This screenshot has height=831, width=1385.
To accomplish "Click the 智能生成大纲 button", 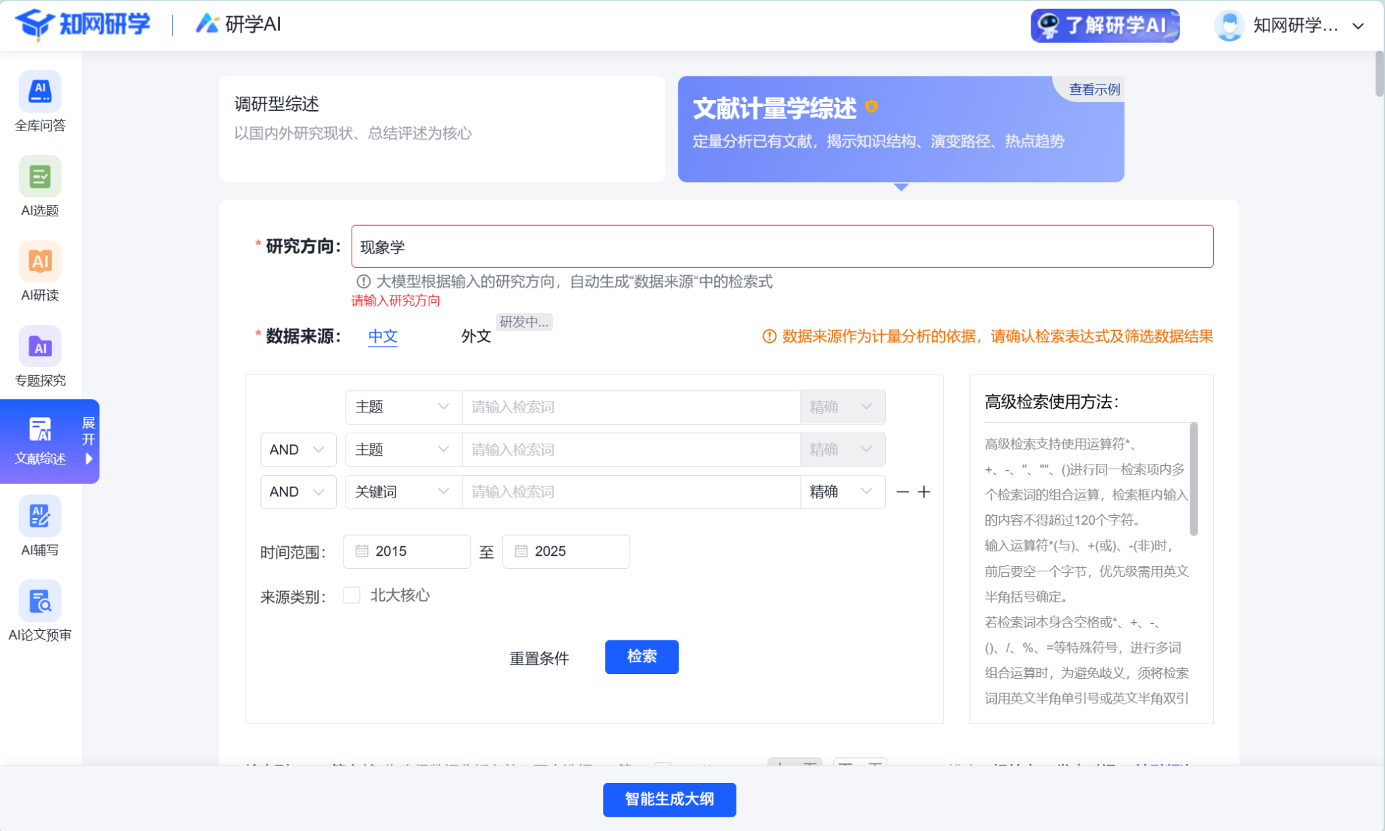I will point(669,799).
